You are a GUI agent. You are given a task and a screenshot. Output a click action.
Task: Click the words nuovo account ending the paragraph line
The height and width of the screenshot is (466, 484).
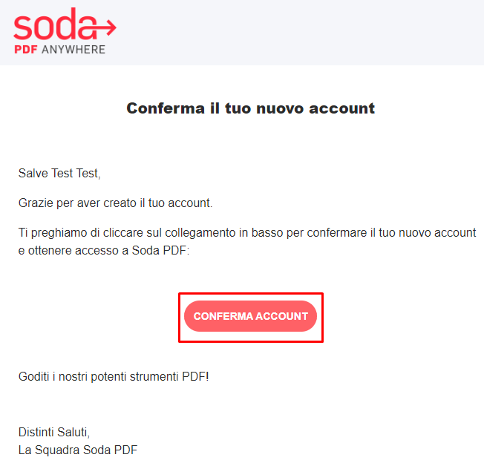click(437, 233)
